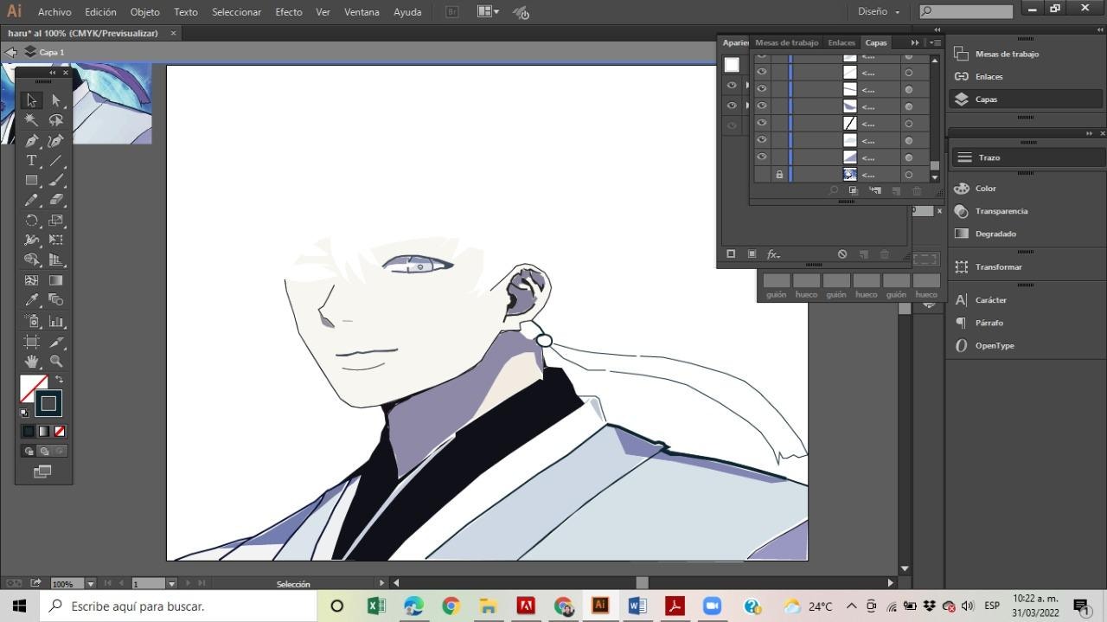This screenshot has width=1107, height=622.
Task: Unlock the locked bottom layer
Action: click(778, 174)
